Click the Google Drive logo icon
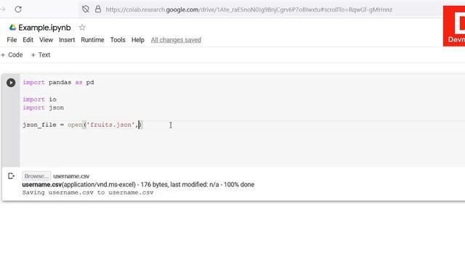Viewport: 465px width, 261px height. pos(12,28)
